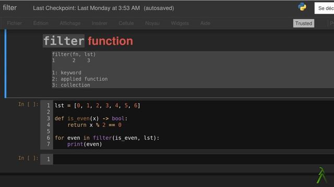
Task: Open the Affichage menu
Action: 70,23
